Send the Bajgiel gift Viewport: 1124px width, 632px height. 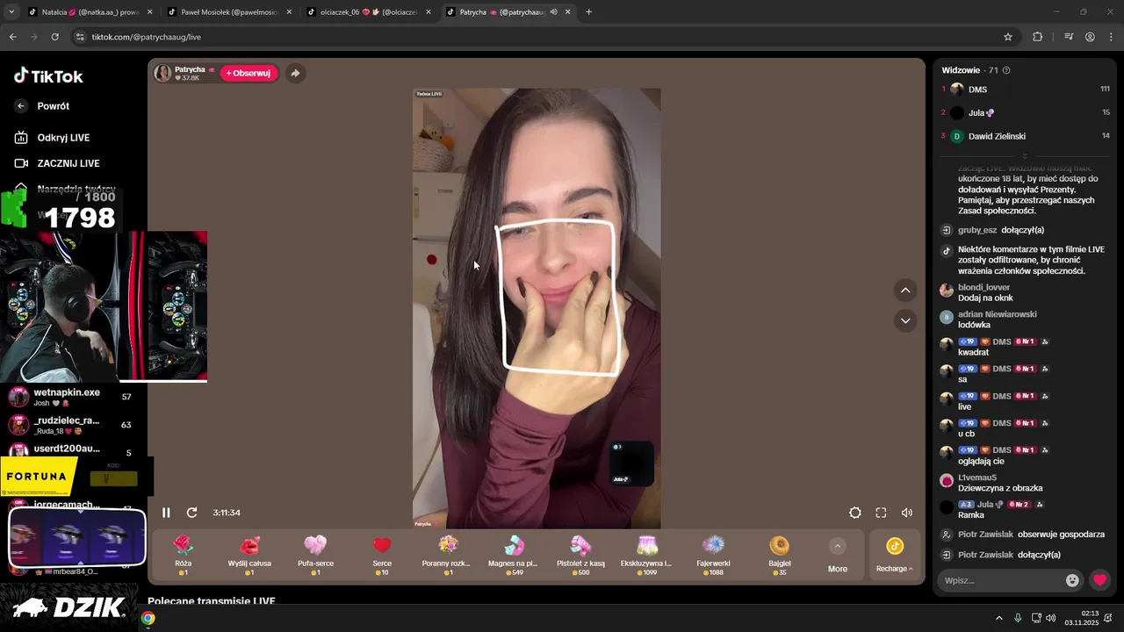(x=780, y=555)
